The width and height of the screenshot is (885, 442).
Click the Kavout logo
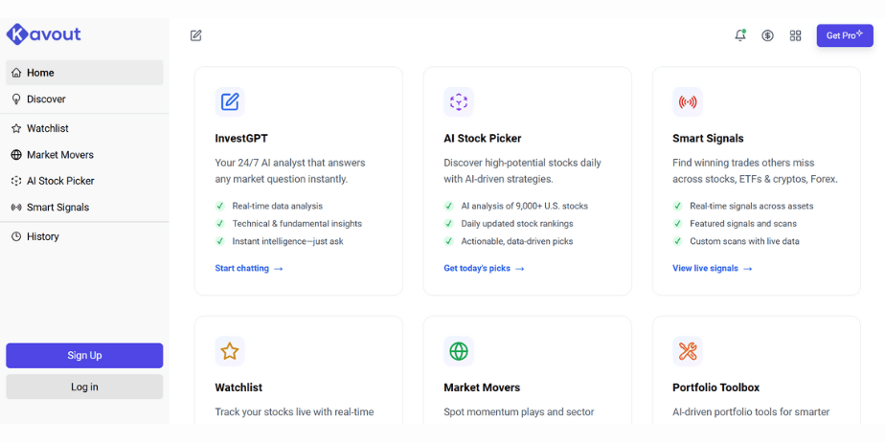[x=43, y=34]
